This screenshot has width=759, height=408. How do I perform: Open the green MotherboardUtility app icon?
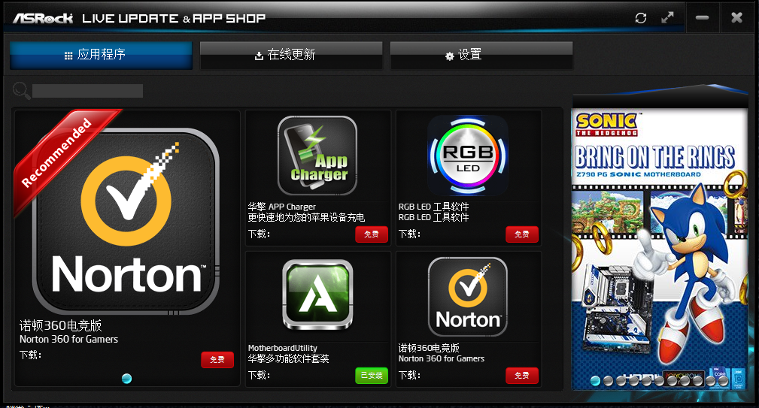(317, 295)
